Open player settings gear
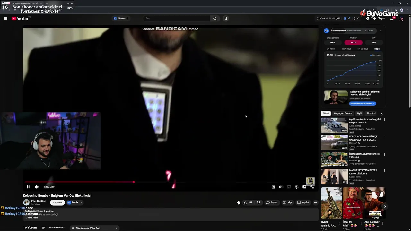This screenshot has height=231, width=411. coord(297,187)
